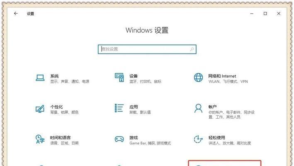Open the 游戏 gamepad icon

(x=119, y=139)
